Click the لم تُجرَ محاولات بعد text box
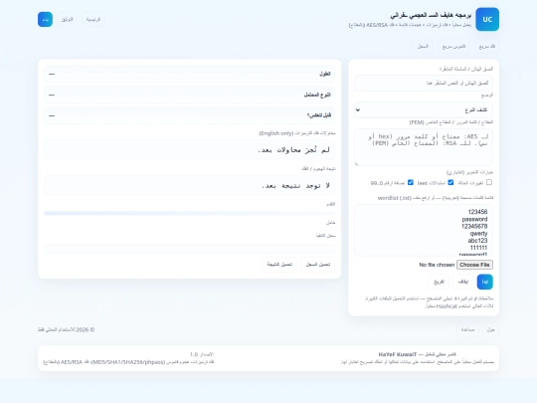The width and height of the screenshot is (537, 403). coord(189,149)
